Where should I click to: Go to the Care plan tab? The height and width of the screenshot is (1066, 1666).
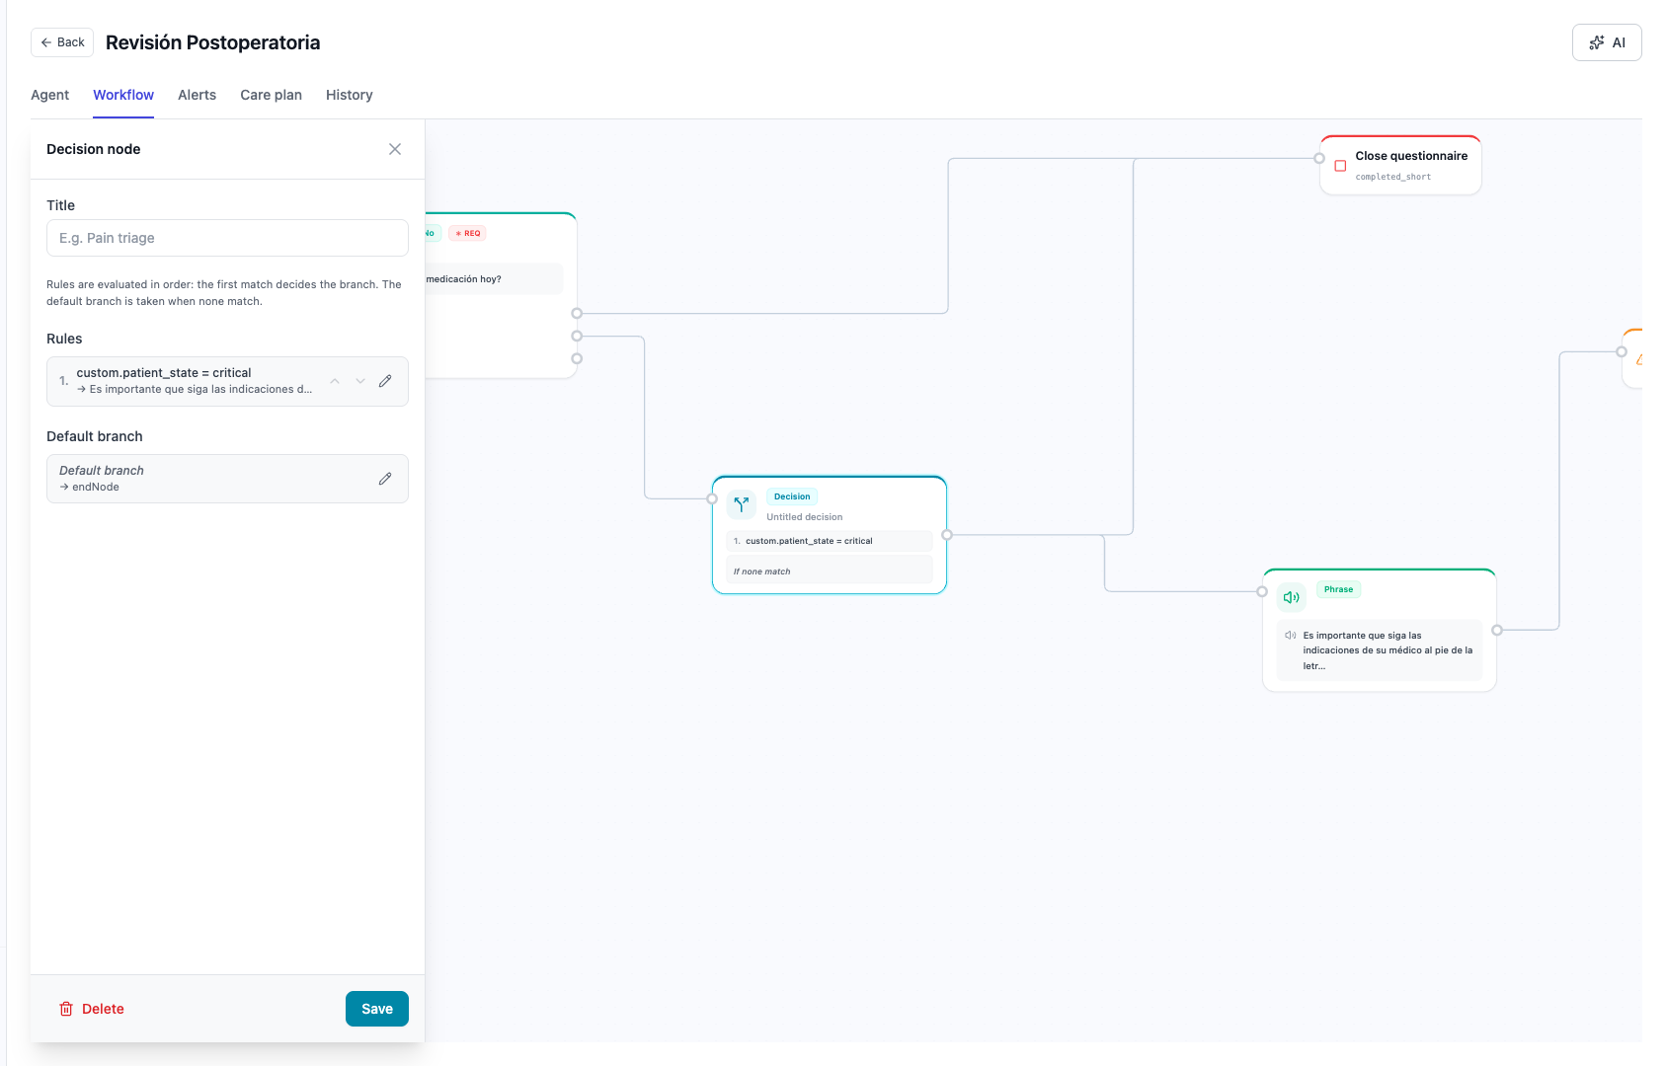tap(271, 95)
